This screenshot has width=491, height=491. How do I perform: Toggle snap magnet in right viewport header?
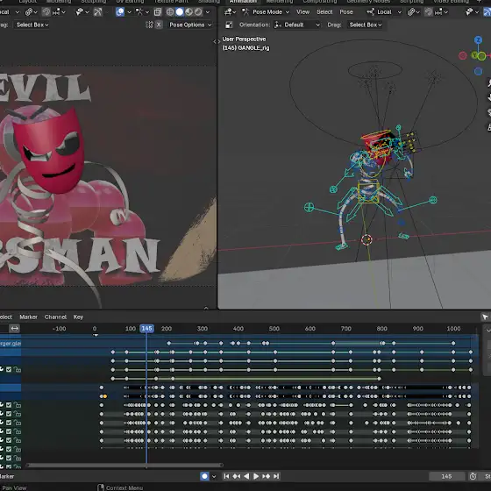tap(429, 12)
